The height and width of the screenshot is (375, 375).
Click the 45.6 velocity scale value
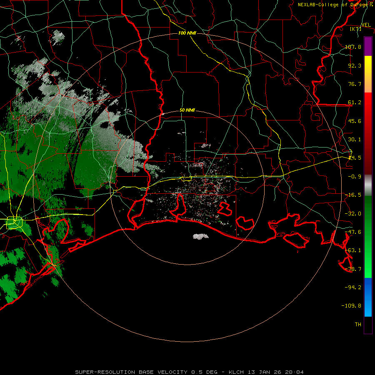[355, 121]
